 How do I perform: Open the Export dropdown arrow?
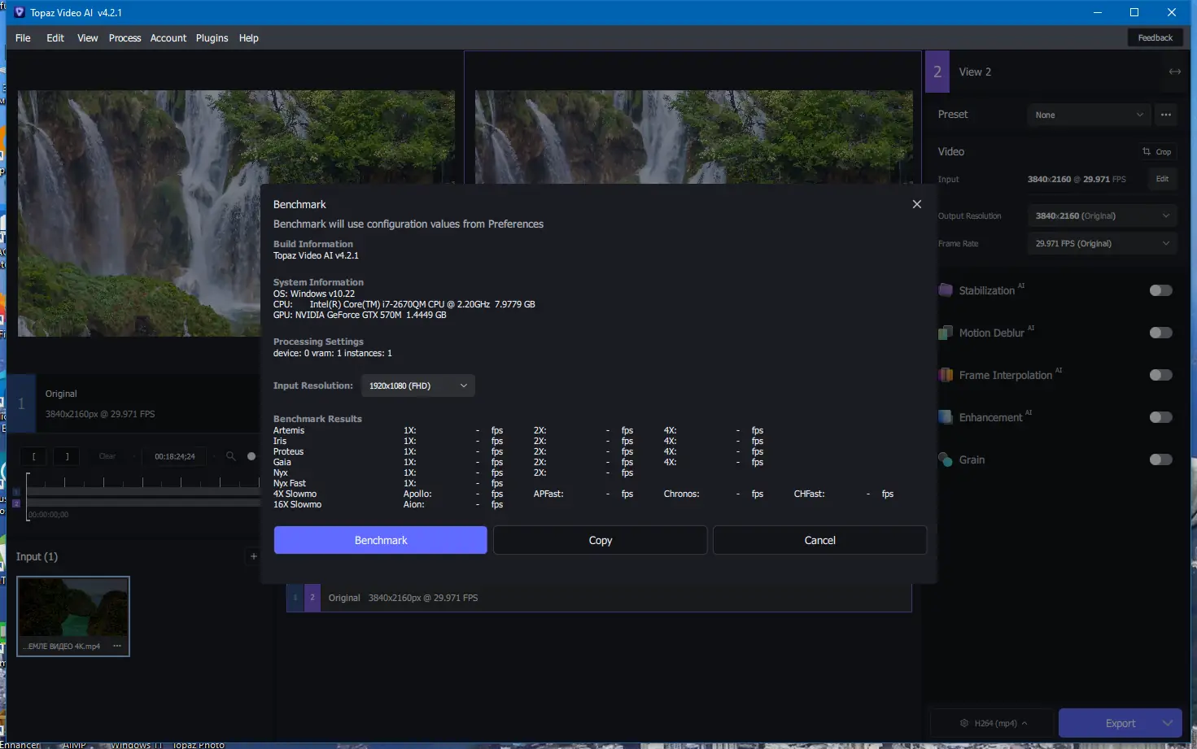tap(1169, 723)
